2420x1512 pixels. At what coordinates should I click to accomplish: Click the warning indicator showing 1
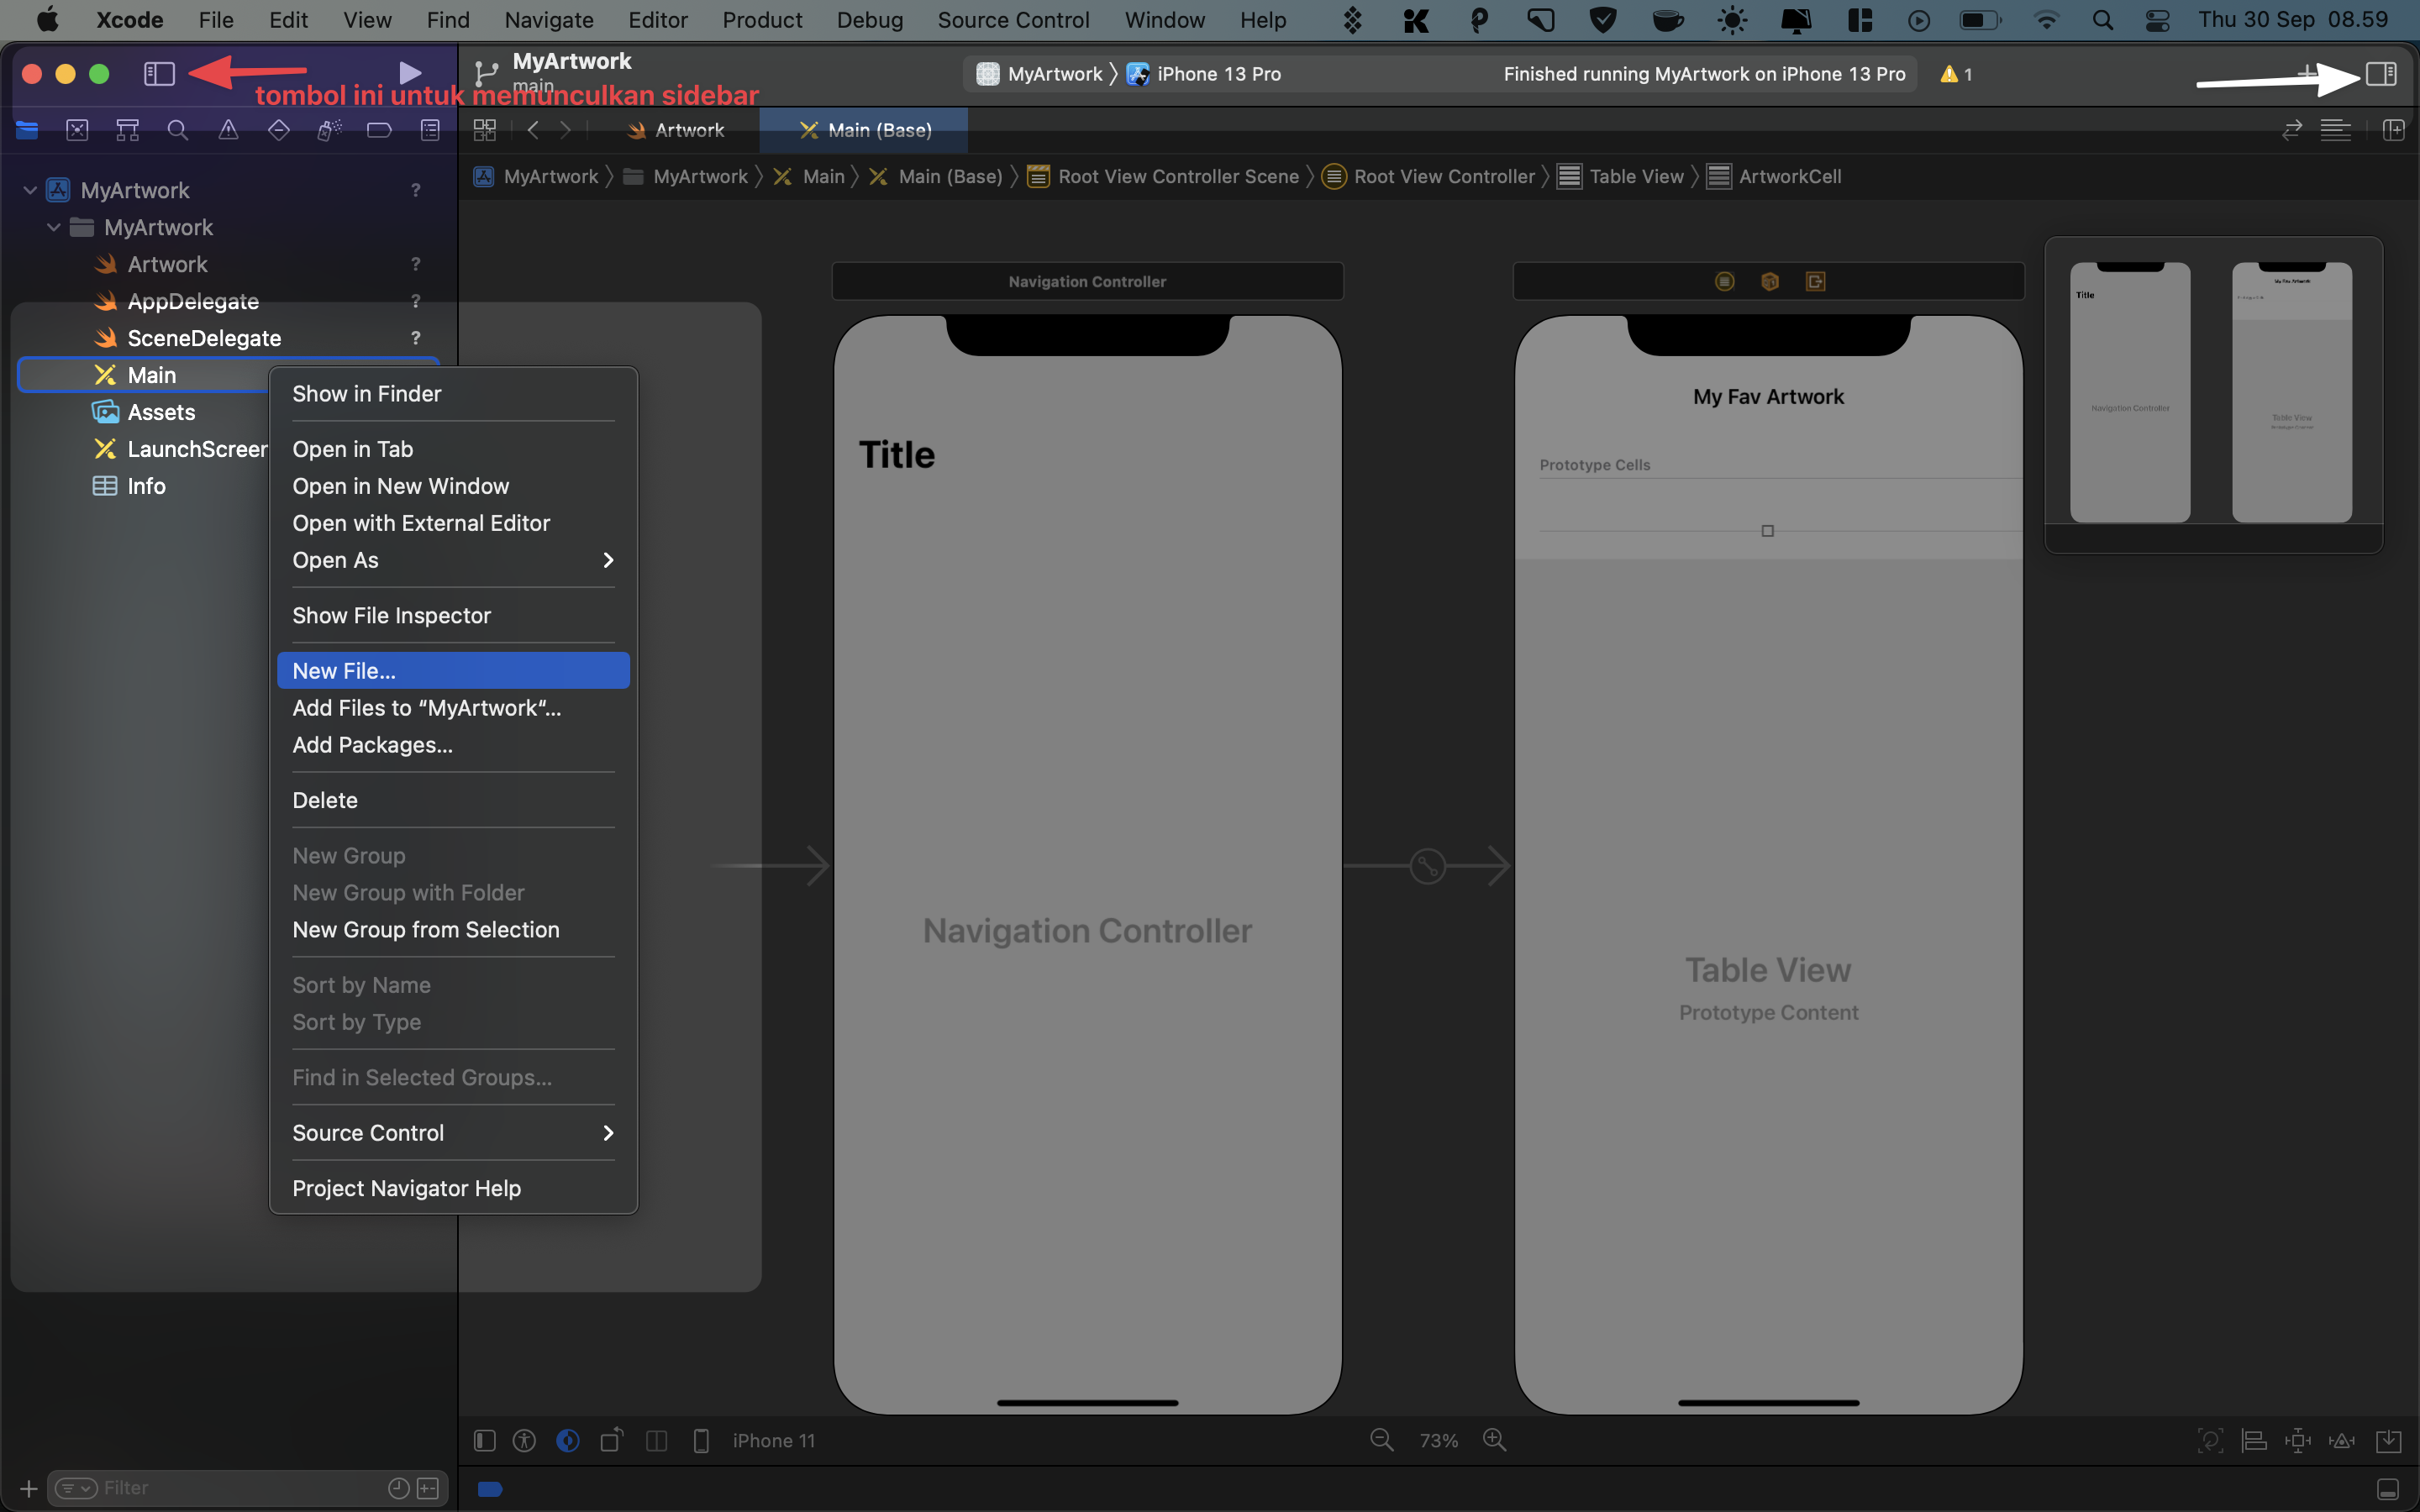click(x=1956, y=74)
